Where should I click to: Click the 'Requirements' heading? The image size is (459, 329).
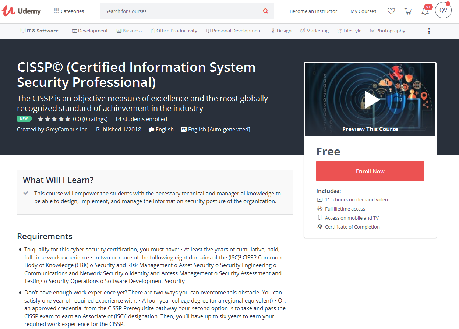[x=45, y=236]
